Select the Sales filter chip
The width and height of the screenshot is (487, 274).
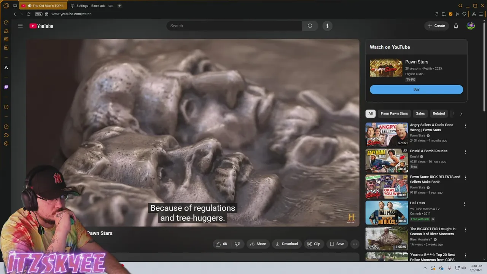(420, 113)
